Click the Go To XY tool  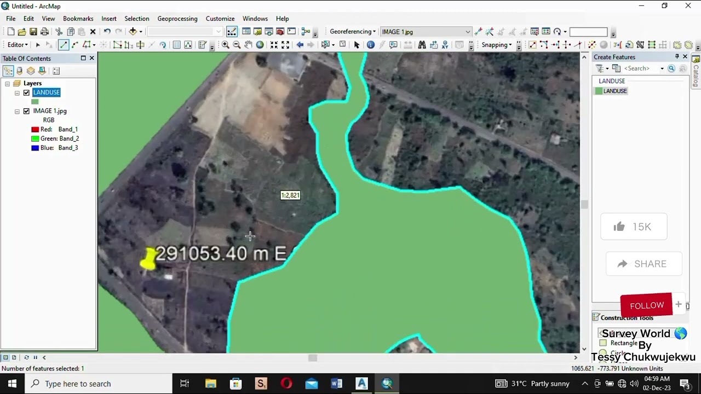coord(445,45)
